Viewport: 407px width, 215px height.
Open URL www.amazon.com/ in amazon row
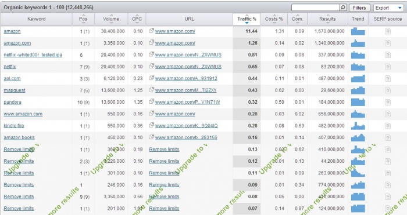point(175,31)
